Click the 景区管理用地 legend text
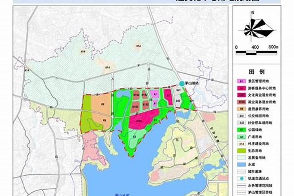The width and height of the screenshot is (294, 196). point(258,81)
